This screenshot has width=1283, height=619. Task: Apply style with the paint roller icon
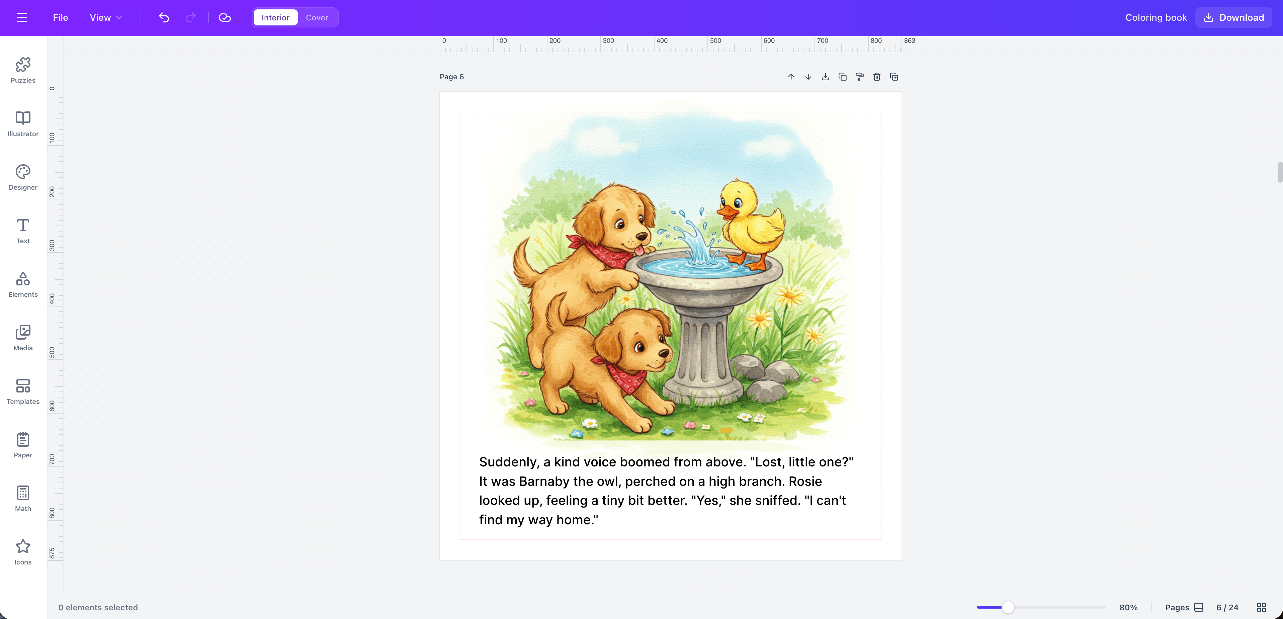860,77
